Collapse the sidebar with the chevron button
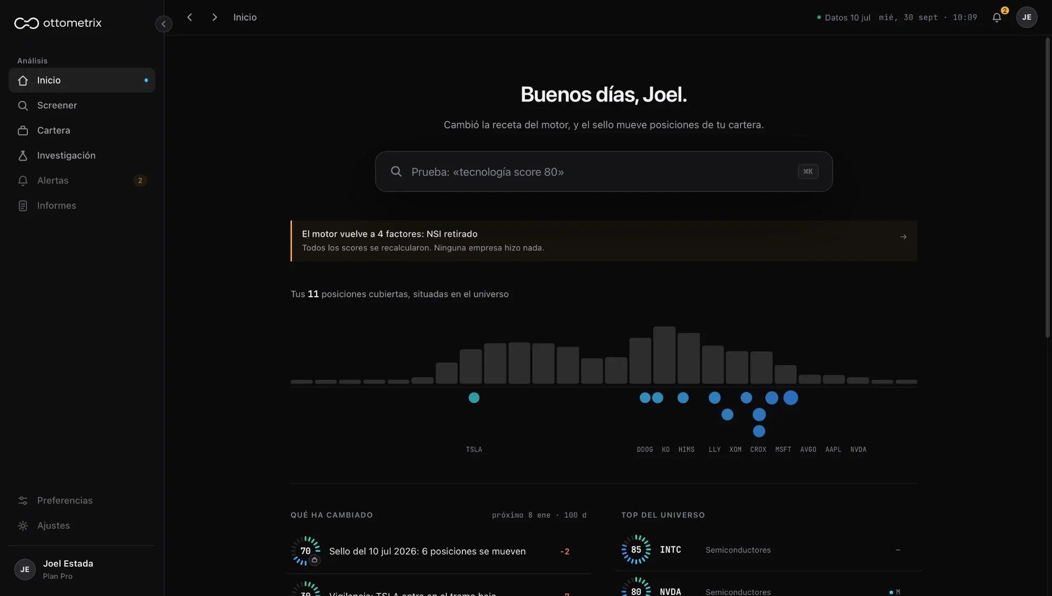The width and height of the screenshot is (1052, 596). pos(164,24)
